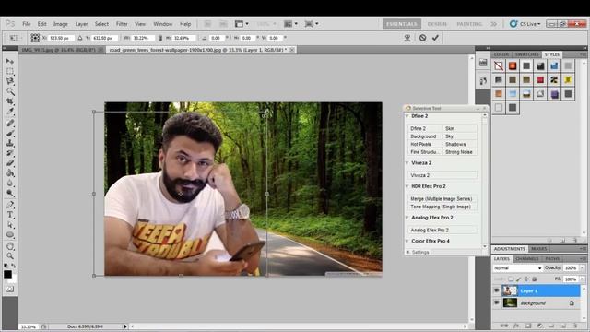The height and width of the screenshot is (332, 590).
Task: Click the foreground color swatch
Action: point(7,275)
